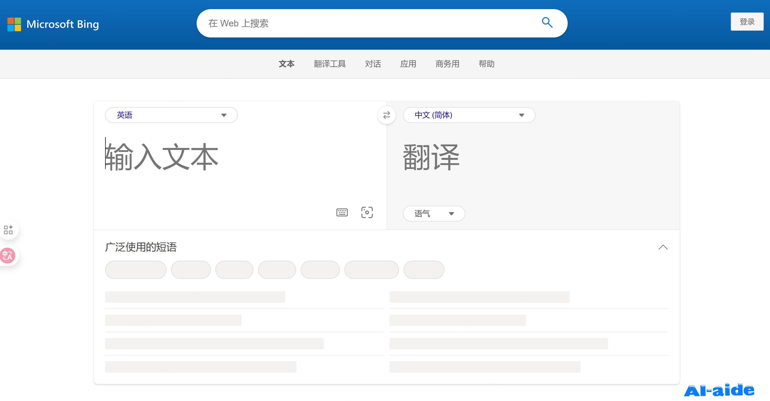This screenshot has width=770, height=401.
Task: Swap source and target languages
Action: [386, 115]
